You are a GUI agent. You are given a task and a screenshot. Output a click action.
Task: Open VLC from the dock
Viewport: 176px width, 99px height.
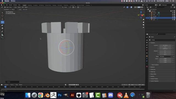(x=126, y=95)
